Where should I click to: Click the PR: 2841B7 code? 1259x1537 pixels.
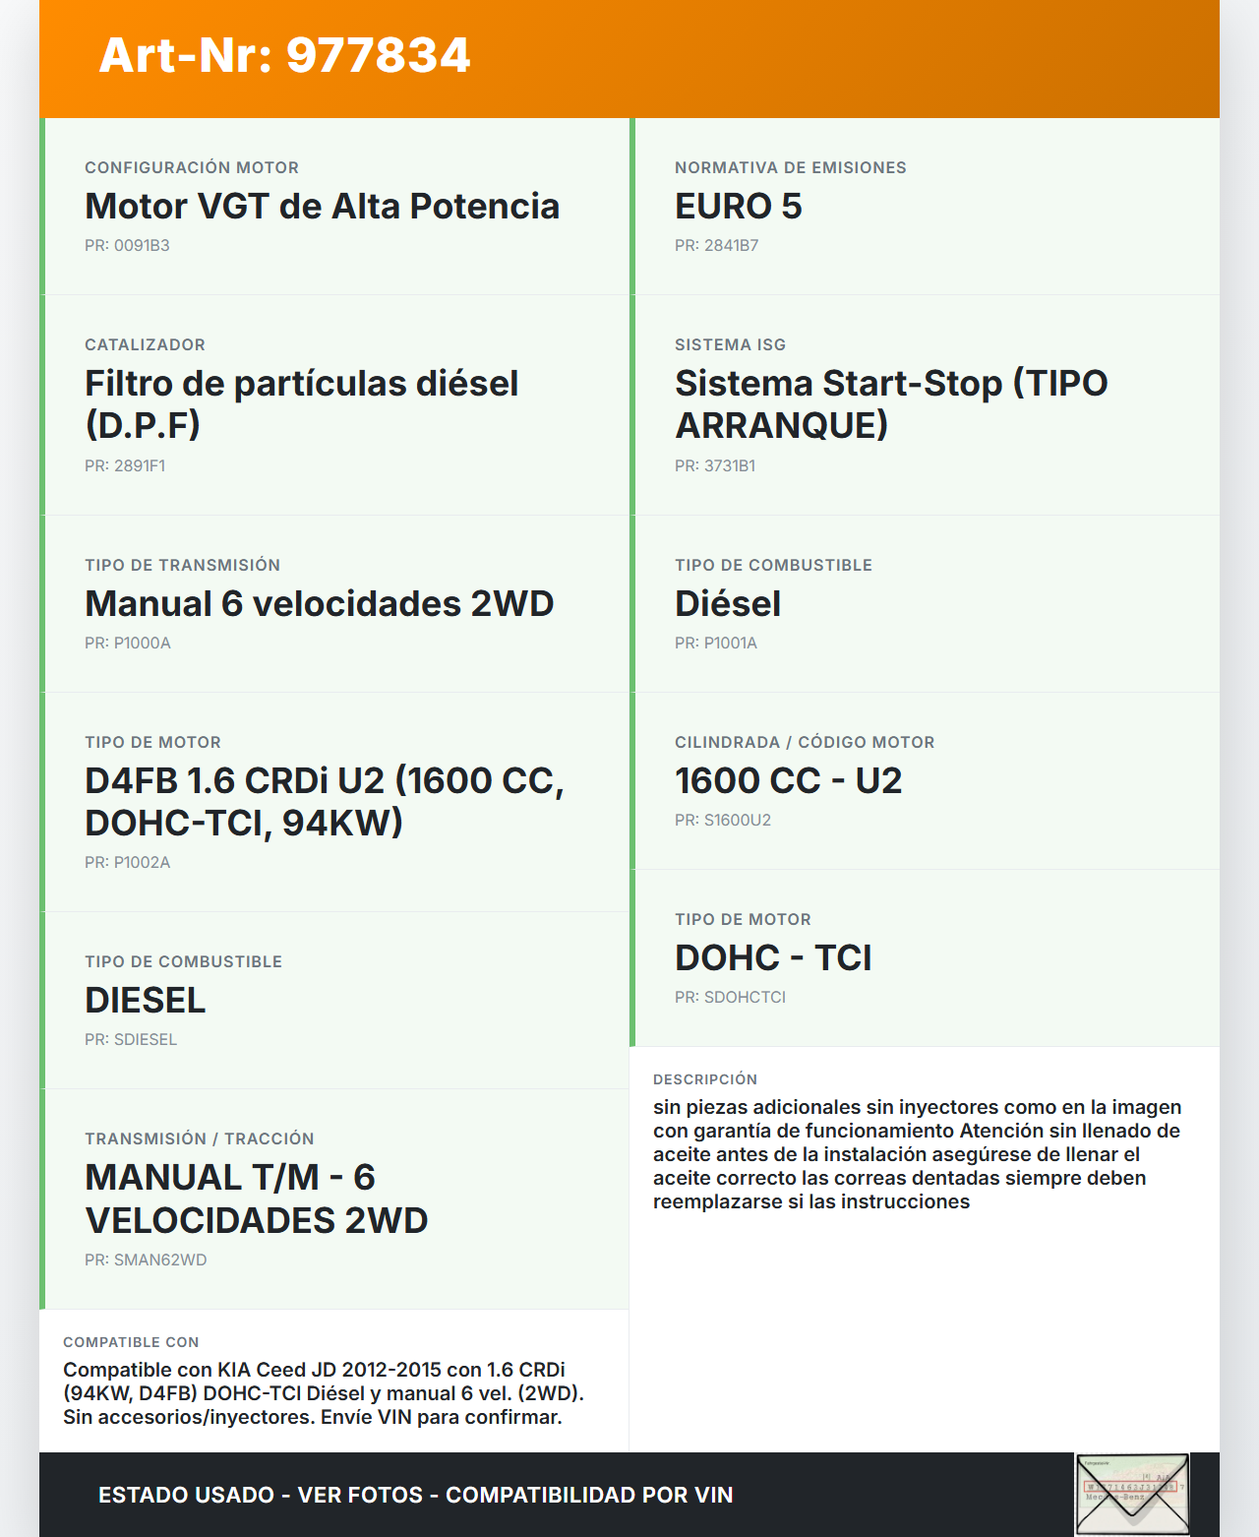716,245
